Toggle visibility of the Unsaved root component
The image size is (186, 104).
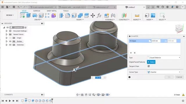click(x=8, y=27)
